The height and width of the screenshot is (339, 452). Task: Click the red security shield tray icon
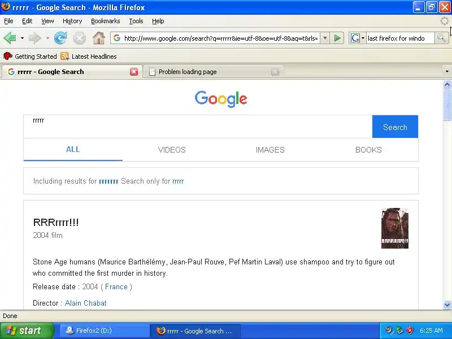(410, 331)
